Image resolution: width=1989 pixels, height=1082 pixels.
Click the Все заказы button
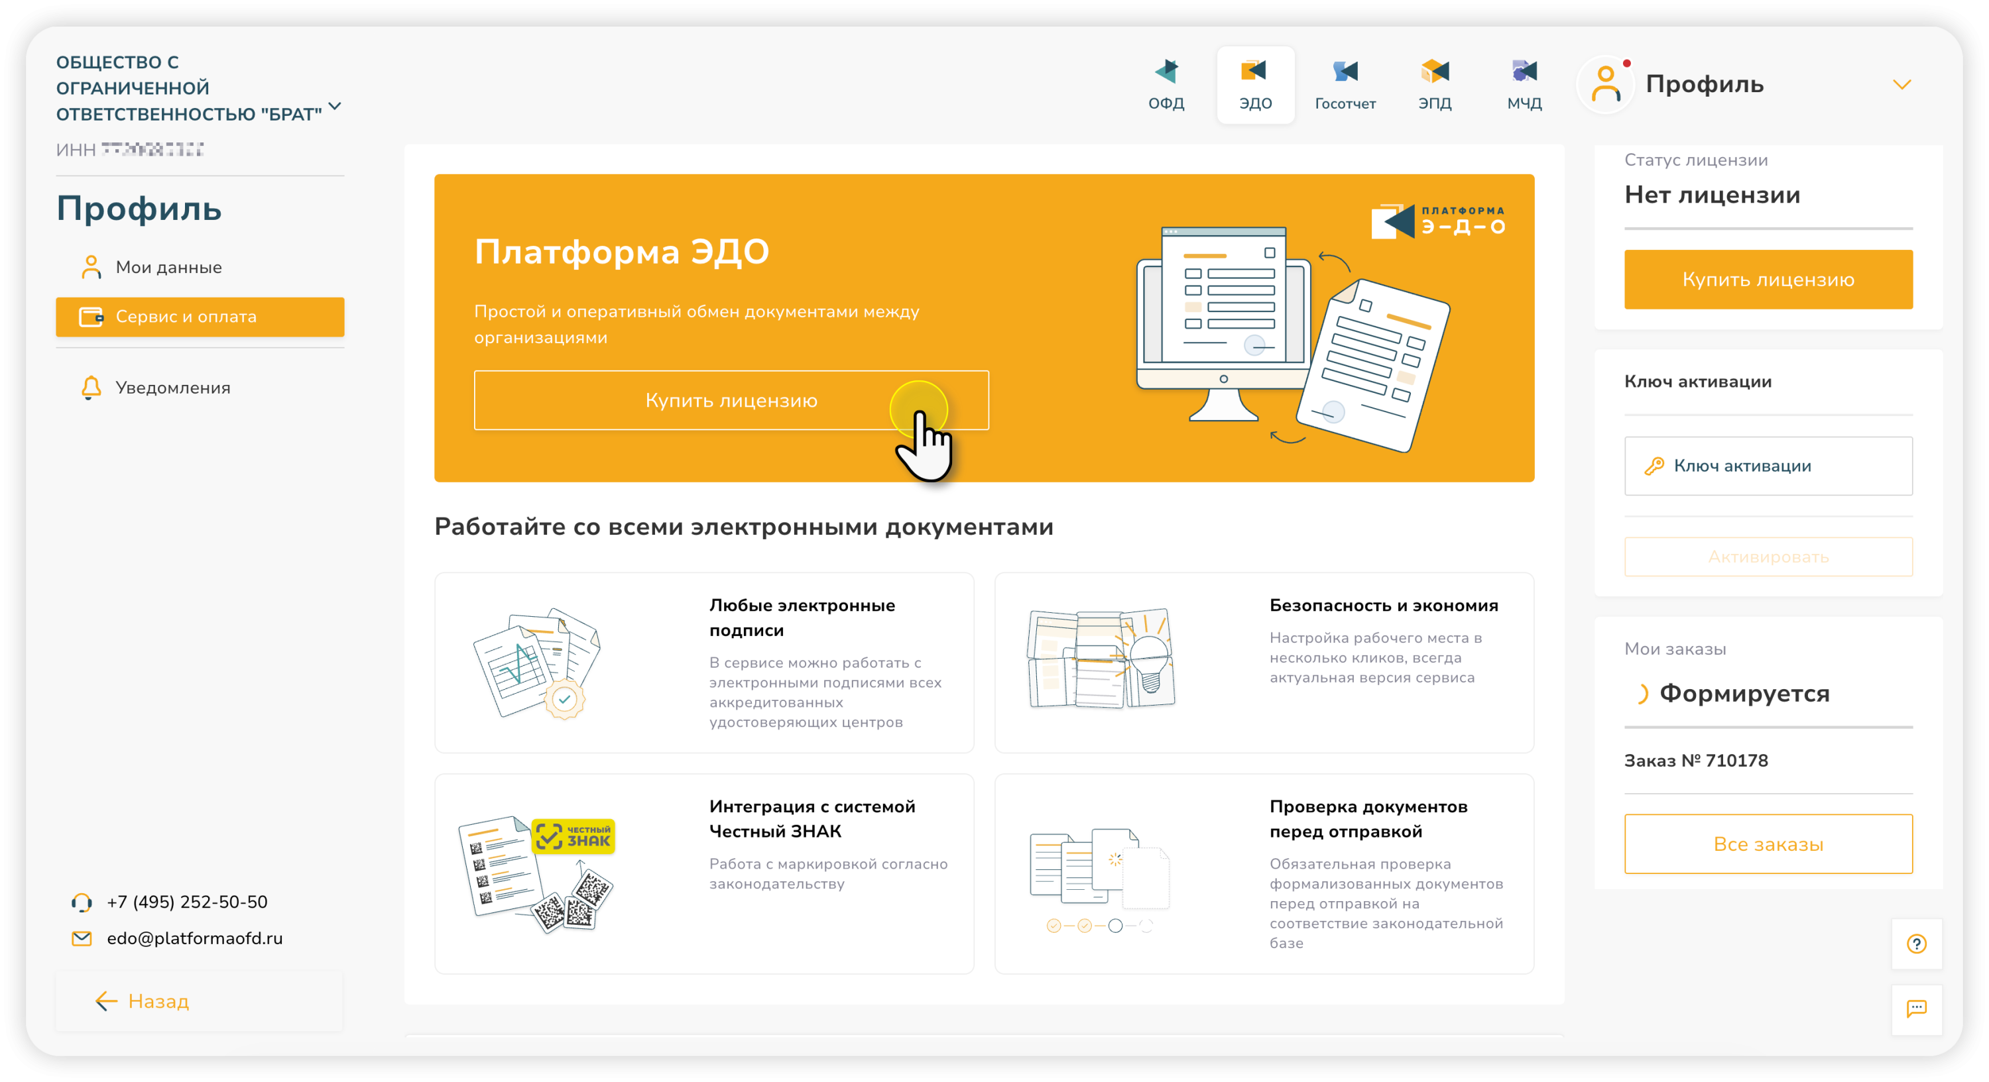click(x=1768, y=843)
